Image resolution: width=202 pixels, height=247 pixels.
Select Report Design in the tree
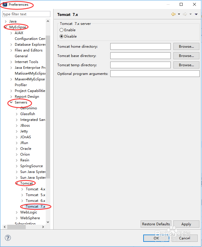(x=27, y=97)
